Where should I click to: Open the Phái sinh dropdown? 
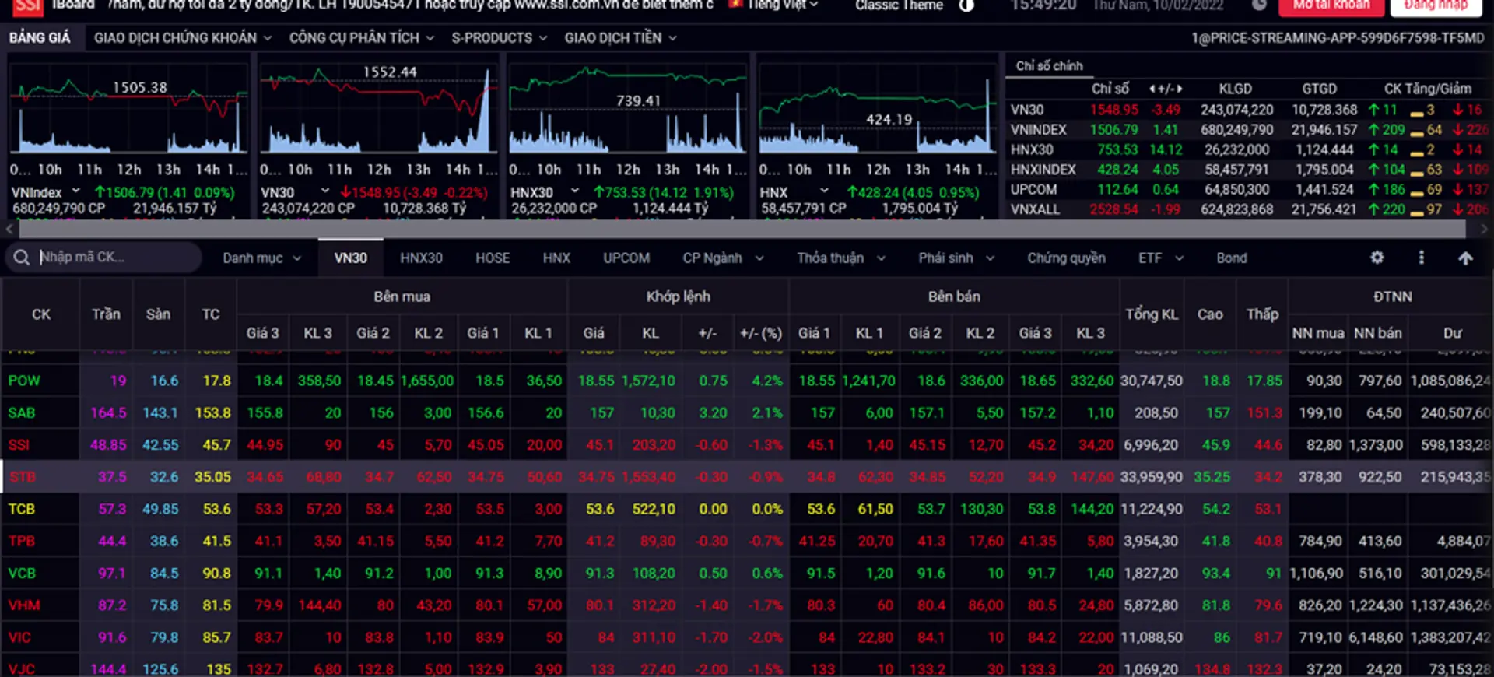click(x=956, y=258)
